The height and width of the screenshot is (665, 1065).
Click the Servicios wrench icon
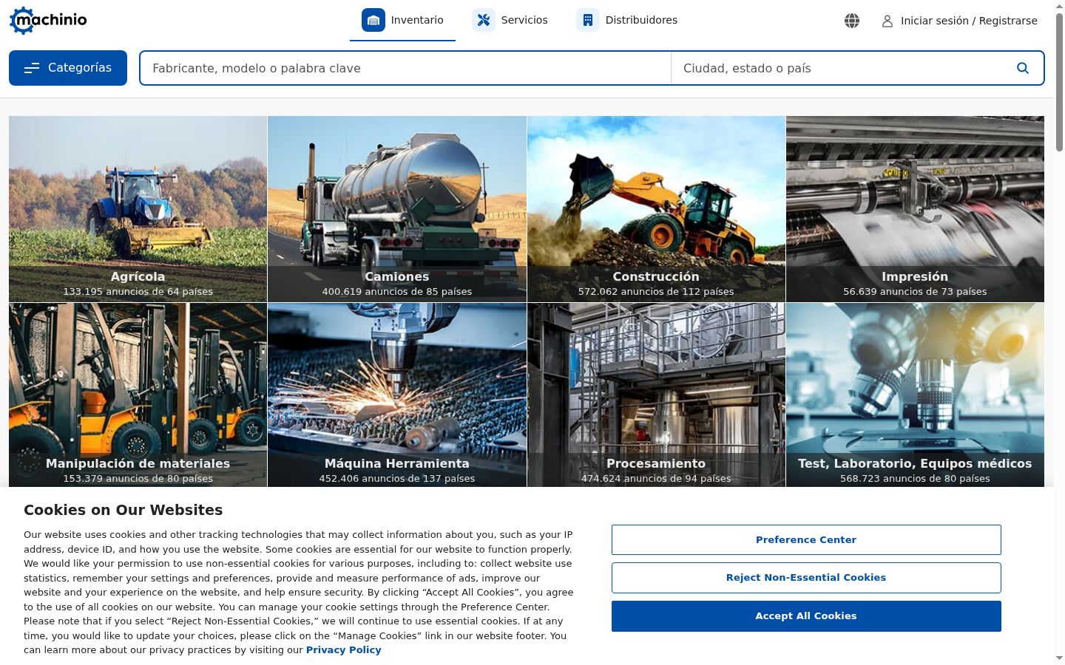click(484, 20)
